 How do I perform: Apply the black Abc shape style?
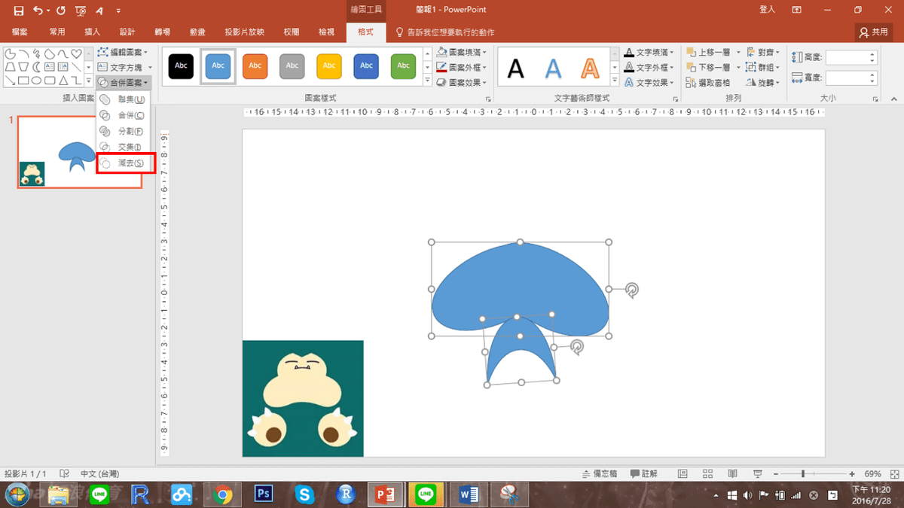coord(181,66)
